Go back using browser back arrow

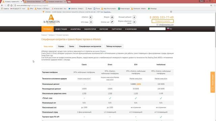[2, 5]
